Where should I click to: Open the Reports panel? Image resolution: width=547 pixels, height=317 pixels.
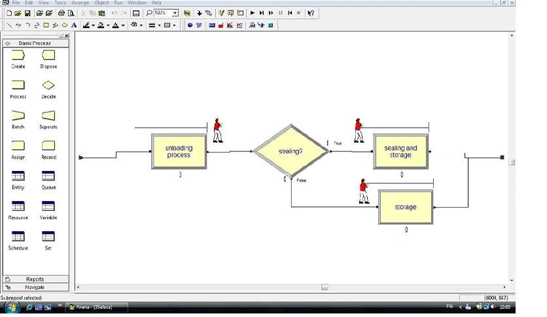click(35, 279)
